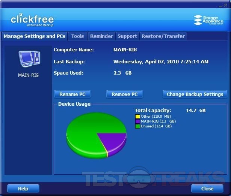The image size is (231, 196).
Task: Click the purple MAIN-RIG legend swatch
Action: point(137,121)
